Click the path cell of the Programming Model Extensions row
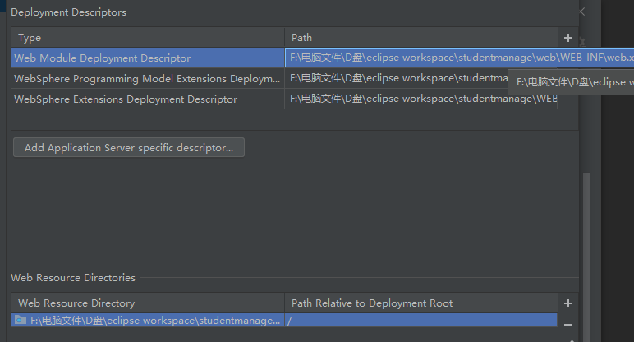 [x=394, y=79]
